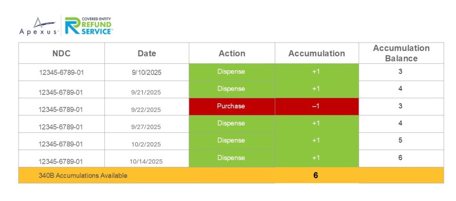
Task: Select the 10/14/2025 date cell
Action: point(147,162)
